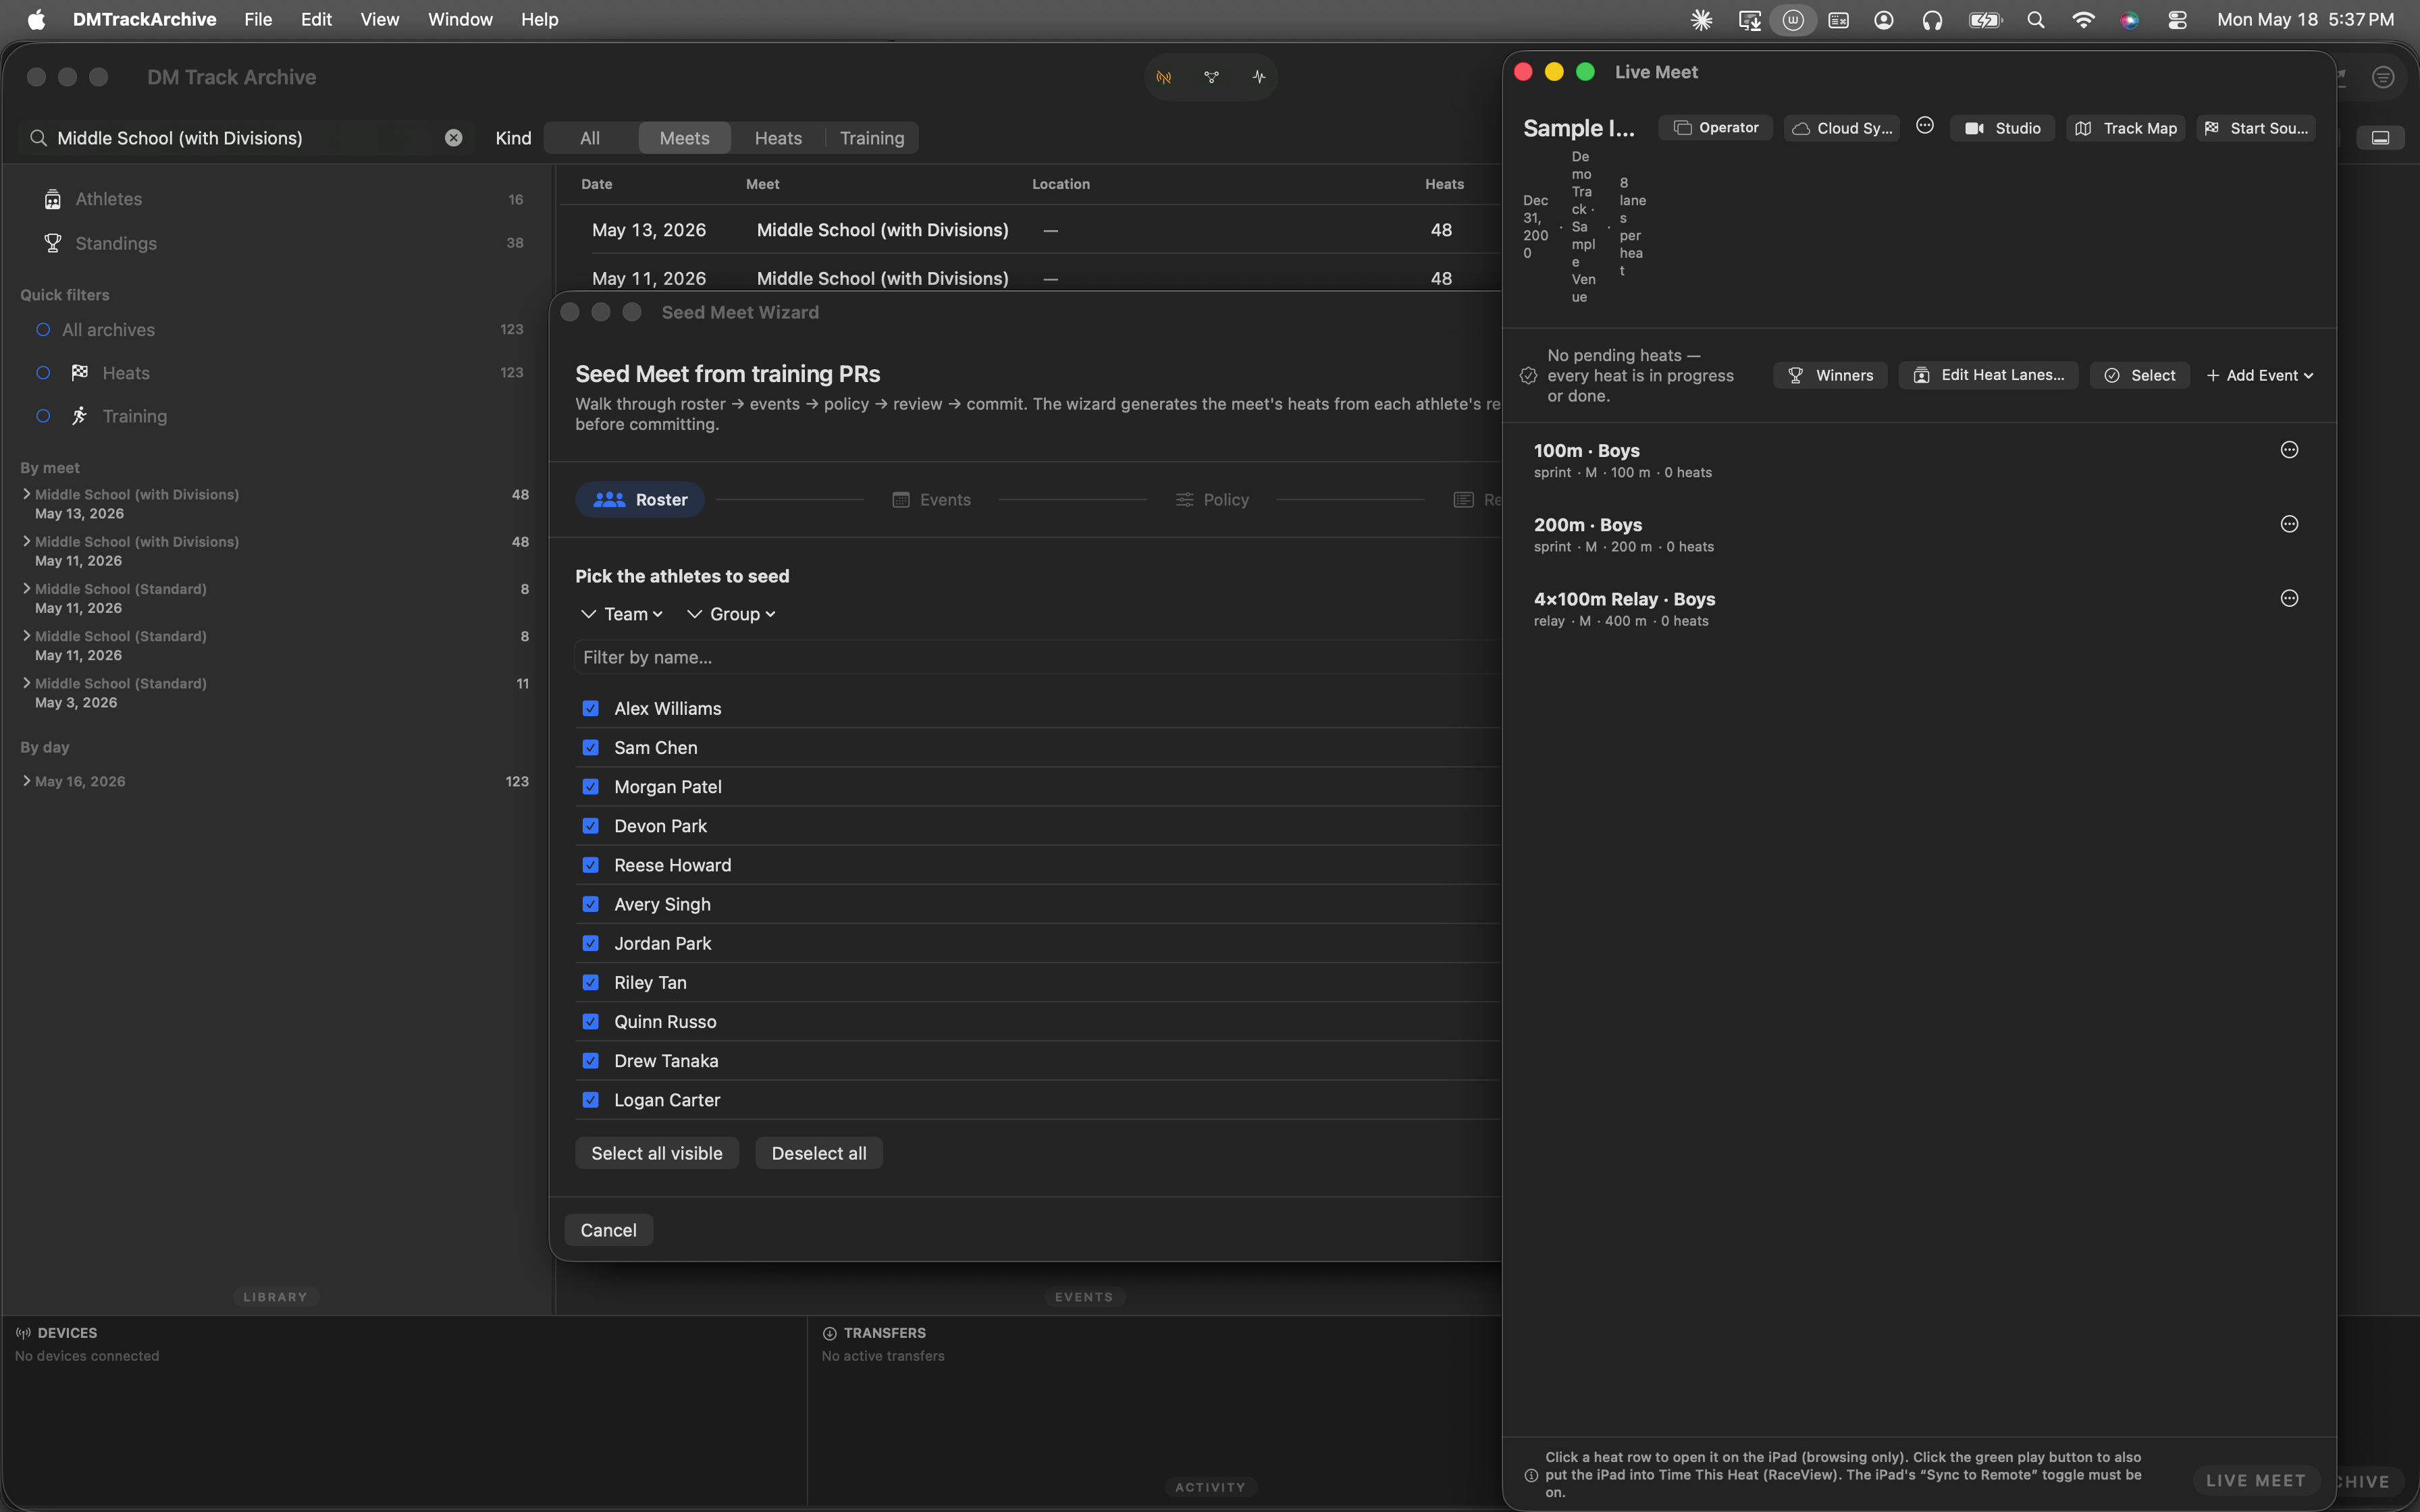The image size is (2420, 1512).
Task: Open the Window menu
Action: click(x=460, y=20)
